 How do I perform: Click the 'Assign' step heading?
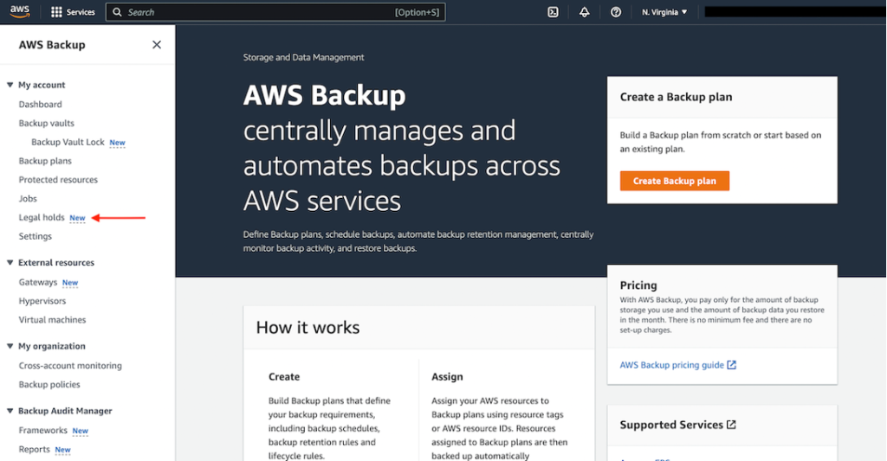(447, 377)
